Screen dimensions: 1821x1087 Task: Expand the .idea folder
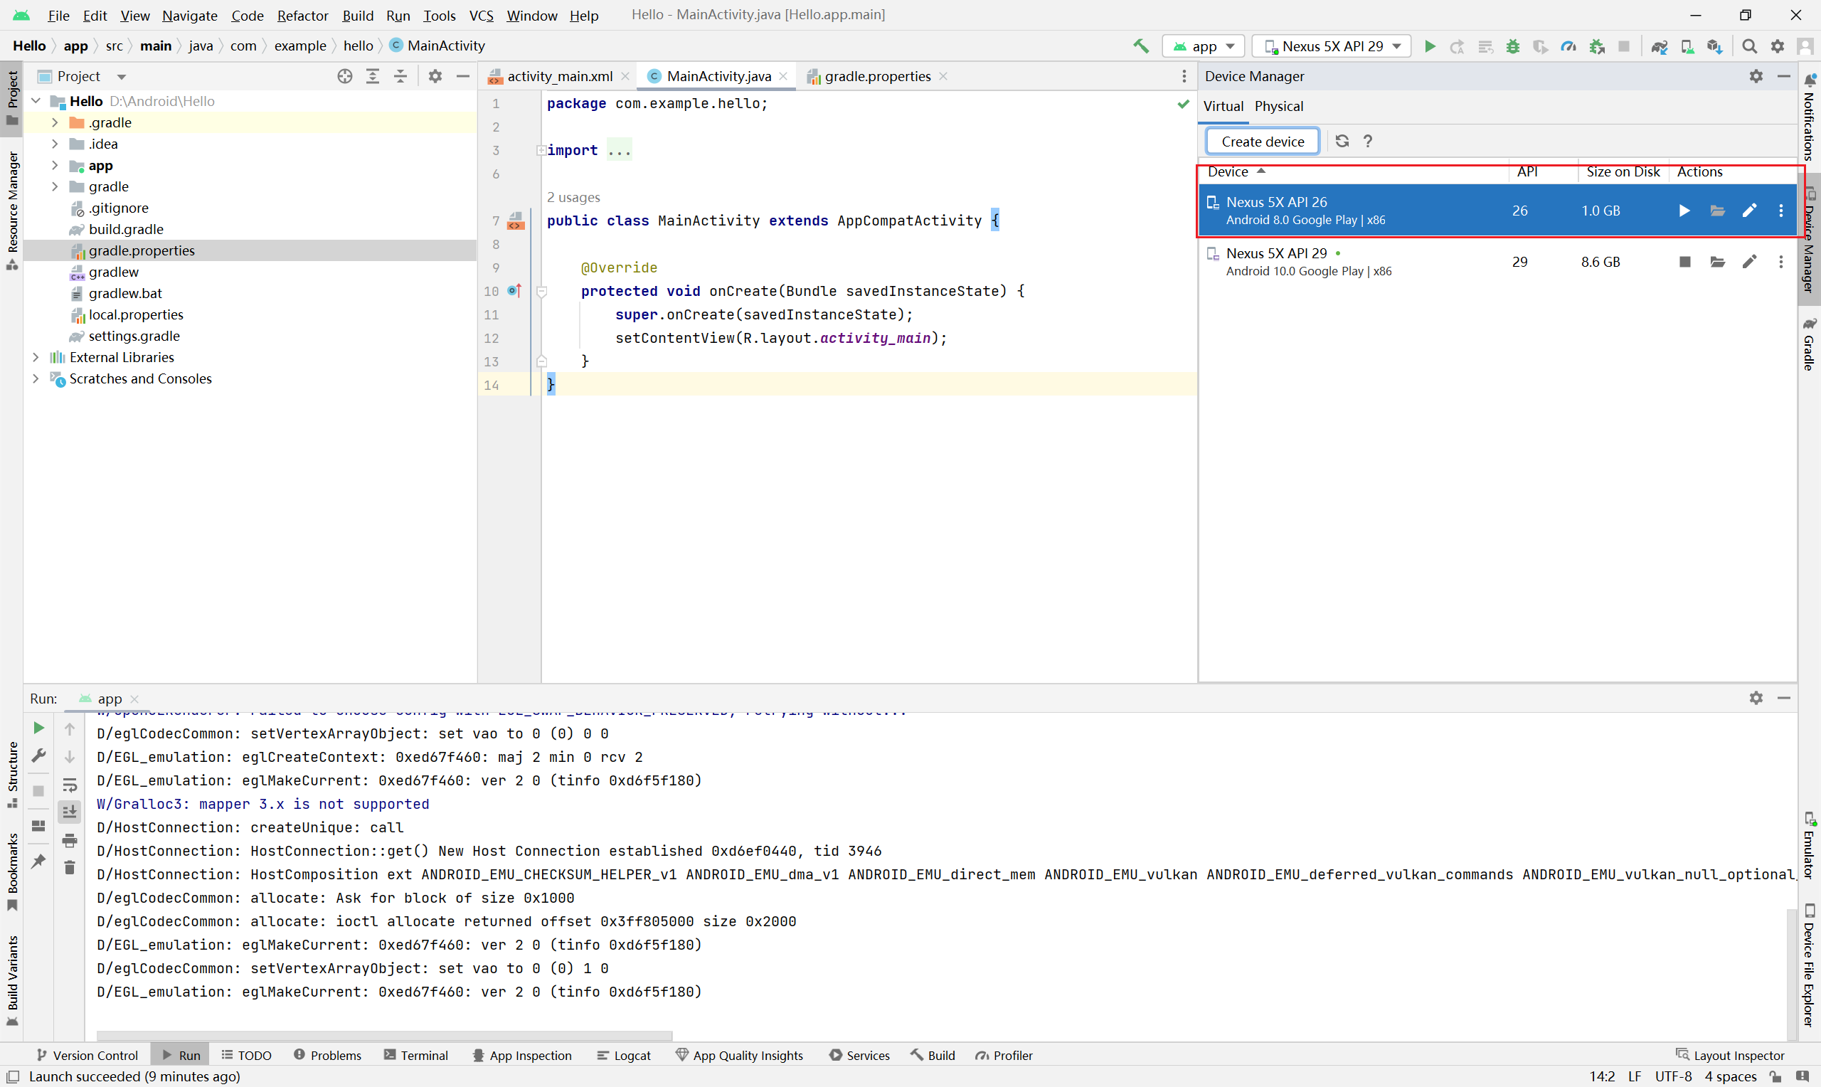(x=55, y=144)
